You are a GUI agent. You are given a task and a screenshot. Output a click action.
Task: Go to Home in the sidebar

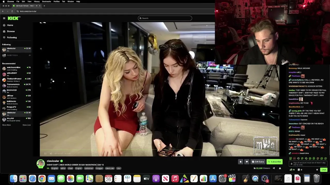click(x=10, y=25)
